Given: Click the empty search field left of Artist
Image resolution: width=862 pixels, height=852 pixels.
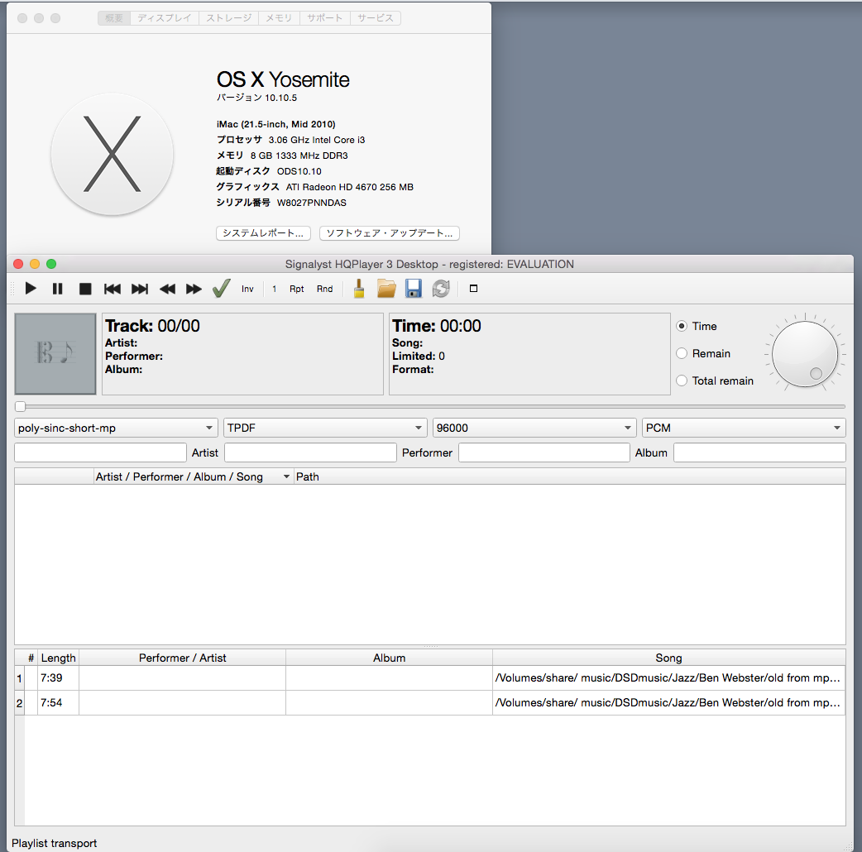Looking at the screenshot, I should click(101, 453).
